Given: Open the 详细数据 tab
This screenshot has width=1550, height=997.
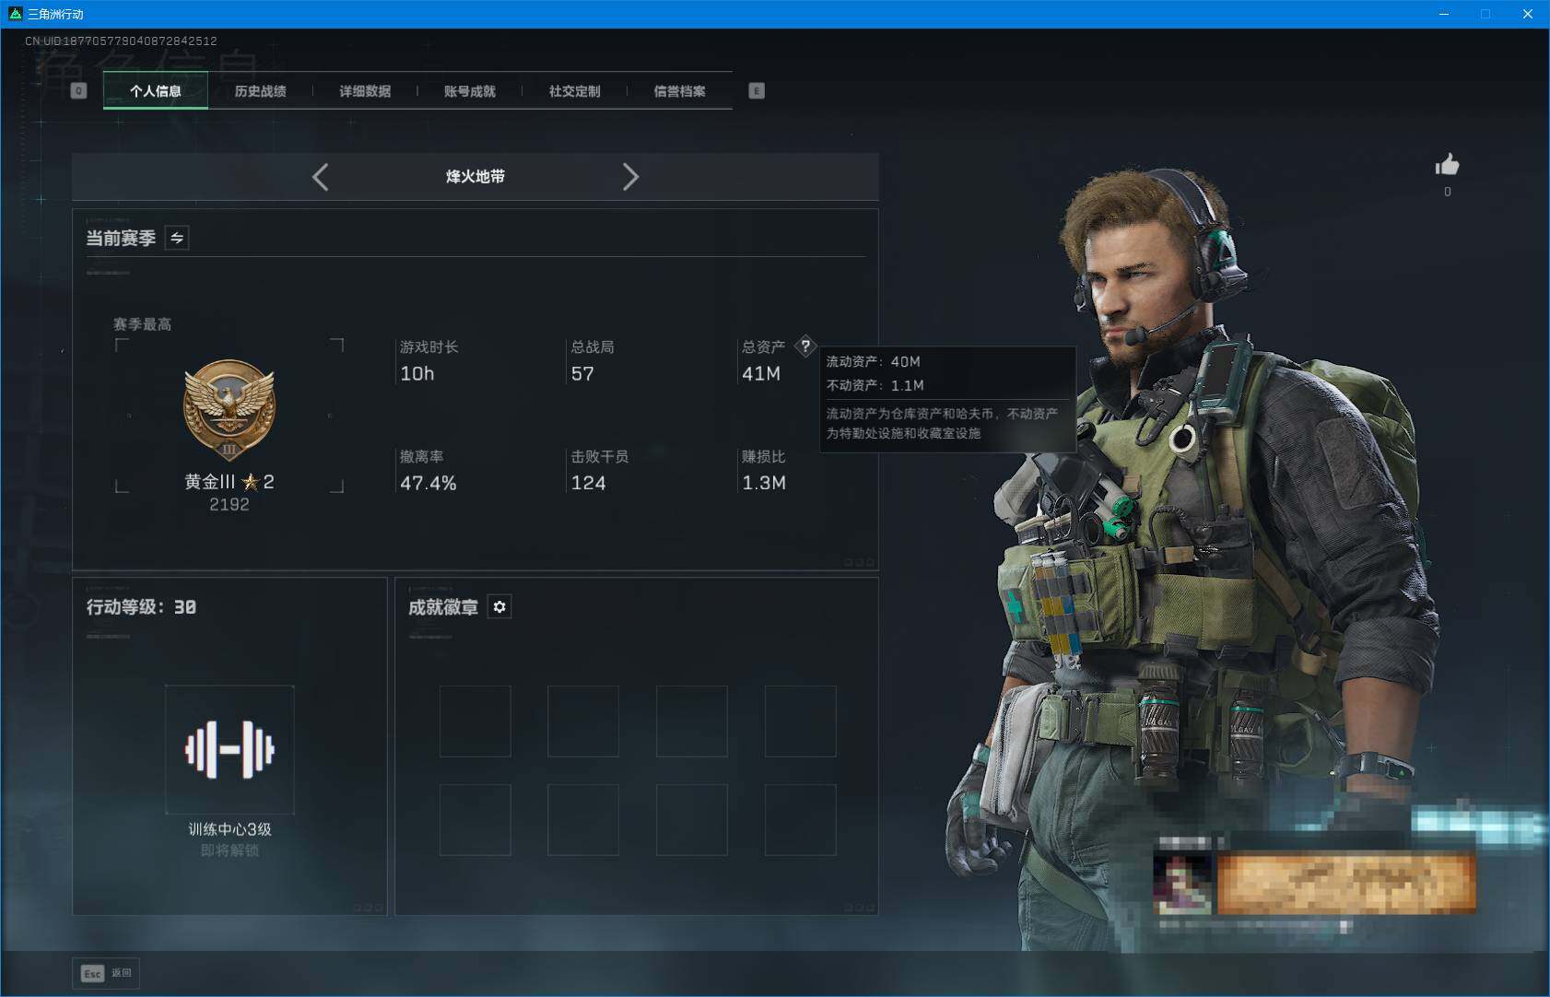Looking at the screenshot, I should click(365, 90).
